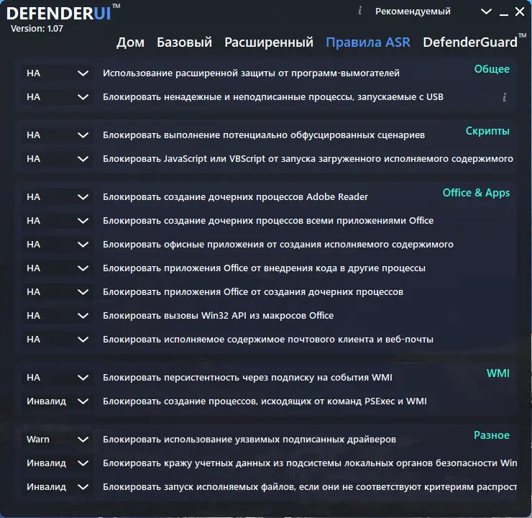Close the DefenderUI window
The width and height of the screenshot is (532, 518).
pos(520,12)
